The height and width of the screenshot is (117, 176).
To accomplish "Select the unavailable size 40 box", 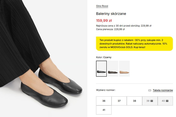I will click(165, 101).
